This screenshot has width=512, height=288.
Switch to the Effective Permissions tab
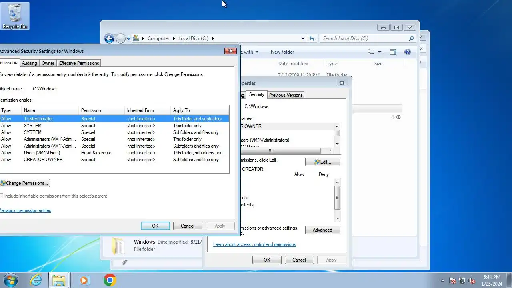pyautogui.click(x=79, y=63)
